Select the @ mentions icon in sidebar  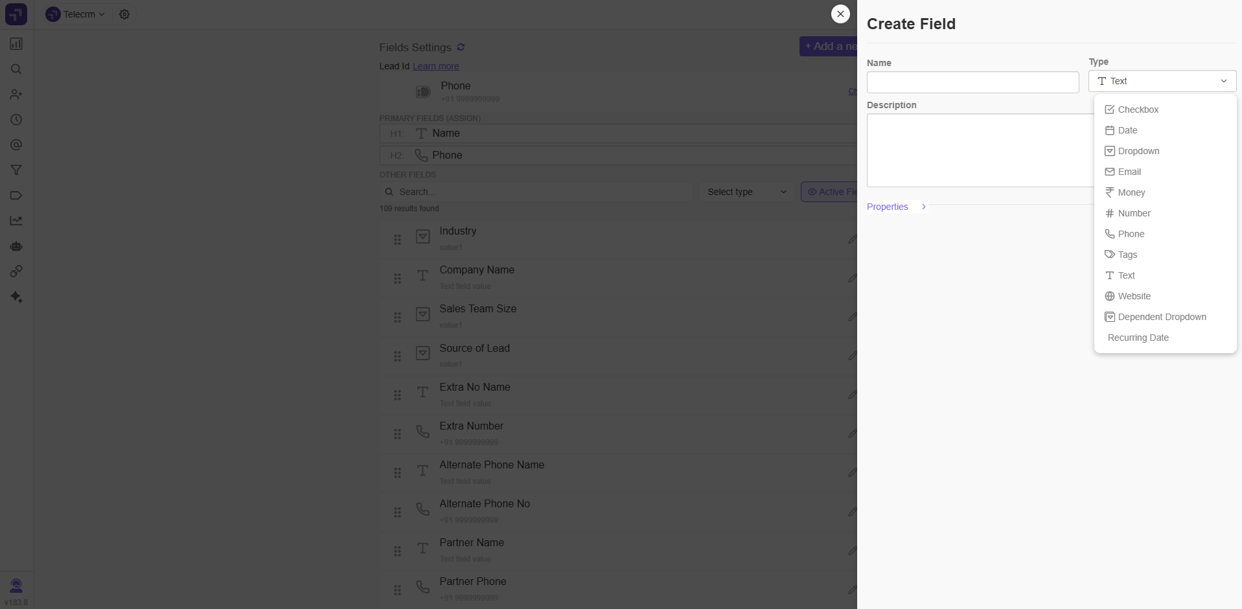tap(16, 145)
